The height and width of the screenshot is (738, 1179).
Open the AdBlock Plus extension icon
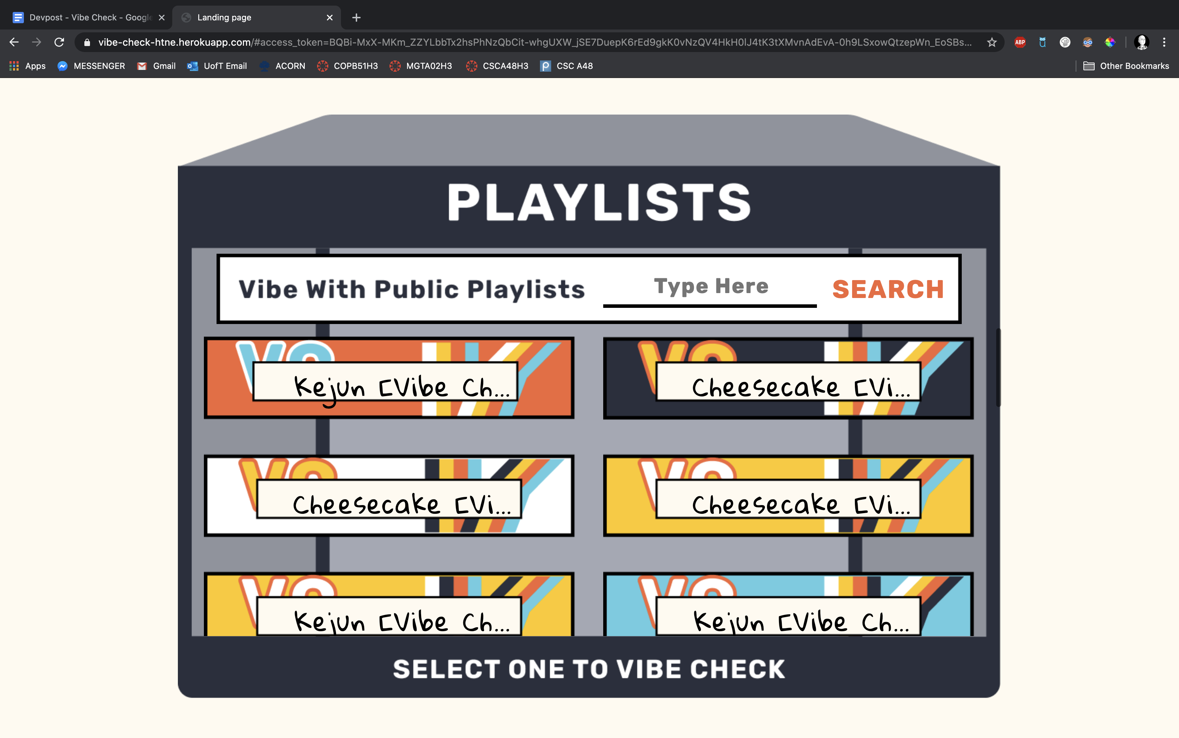click(x=1020, y=43)
